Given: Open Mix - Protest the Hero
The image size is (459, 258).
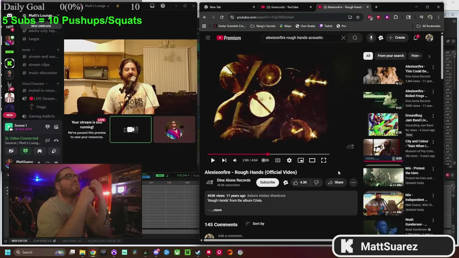Looking at the screenshot, I should [x=383, y=177].
